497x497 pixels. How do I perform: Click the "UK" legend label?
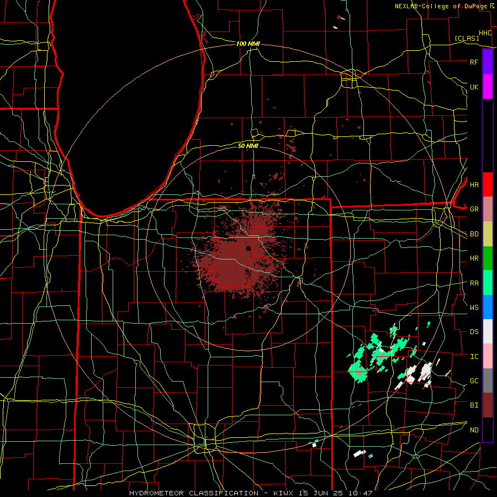tap(474, 87)
